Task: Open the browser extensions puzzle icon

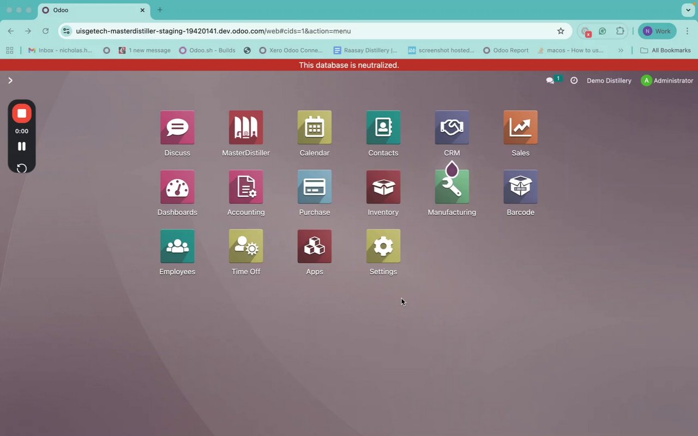Action: click(620, 31)
